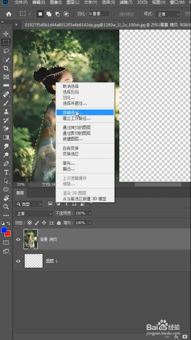Image resolution: width=191 pixels, height=340 pixels.
Task: Select the Dodge tool
Action: click(6, 155)
